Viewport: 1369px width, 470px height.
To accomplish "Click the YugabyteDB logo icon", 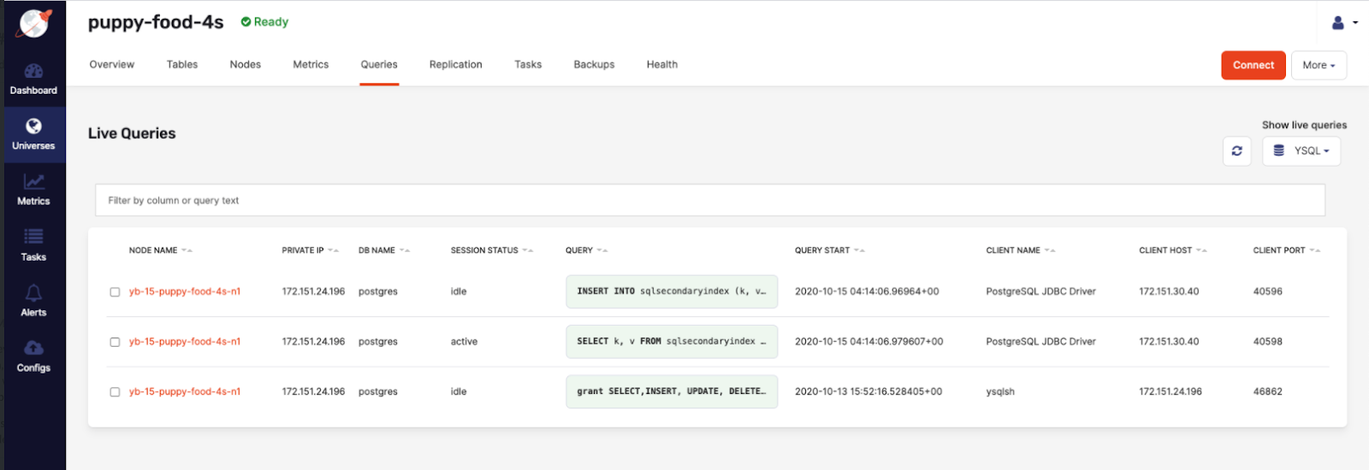I will point(34,23).
